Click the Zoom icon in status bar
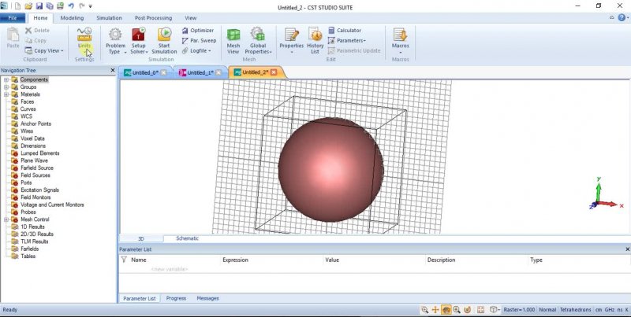This screenshot has width=631, height=317. pyautogui.click(x=424, y=310)
